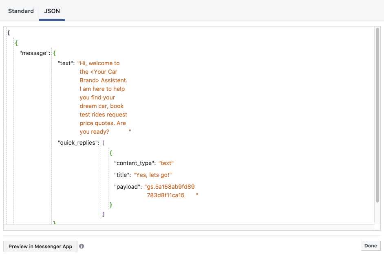Place cursor on the "text" key
This screenshot has width=384, height=258.
pos(66,63)
